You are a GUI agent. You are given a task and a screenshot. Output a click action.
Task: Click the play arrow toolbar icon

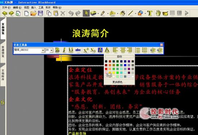click(x=186, y=13)
